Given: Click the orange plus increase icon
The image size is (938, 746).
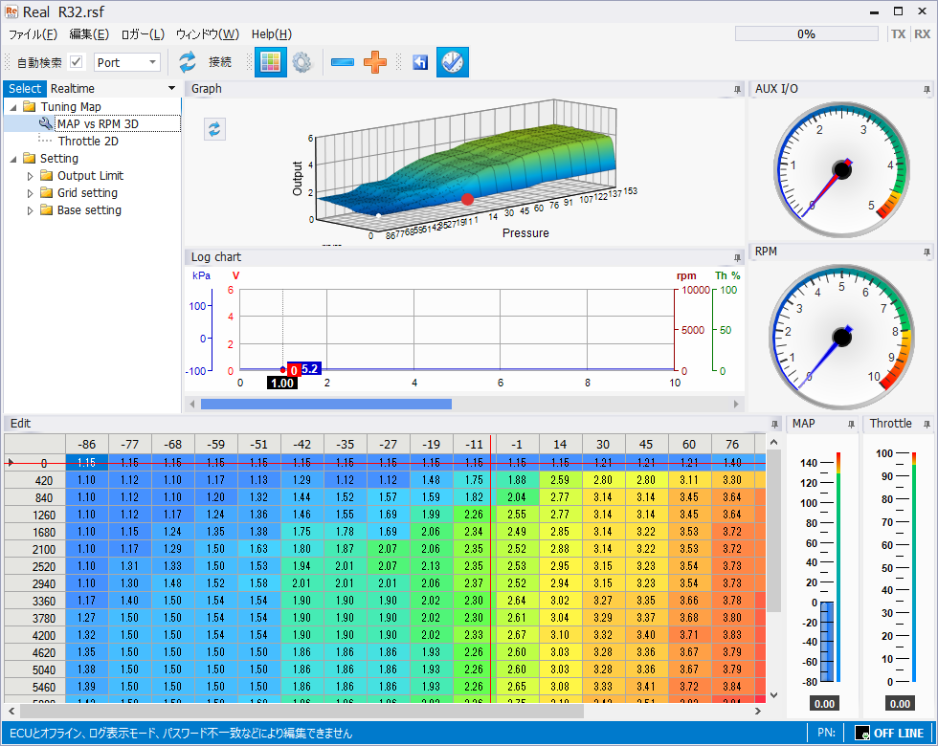Looking at the screenshot, I should click(x=375, y=62).
